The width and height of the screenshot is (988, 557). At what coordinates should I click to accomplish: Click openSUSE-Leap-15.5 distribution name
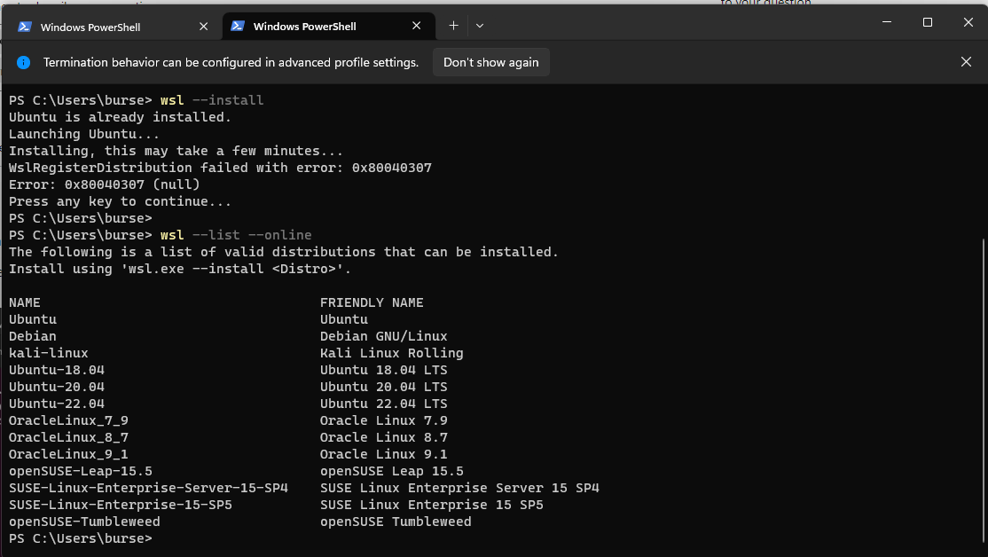click(81, 471)
